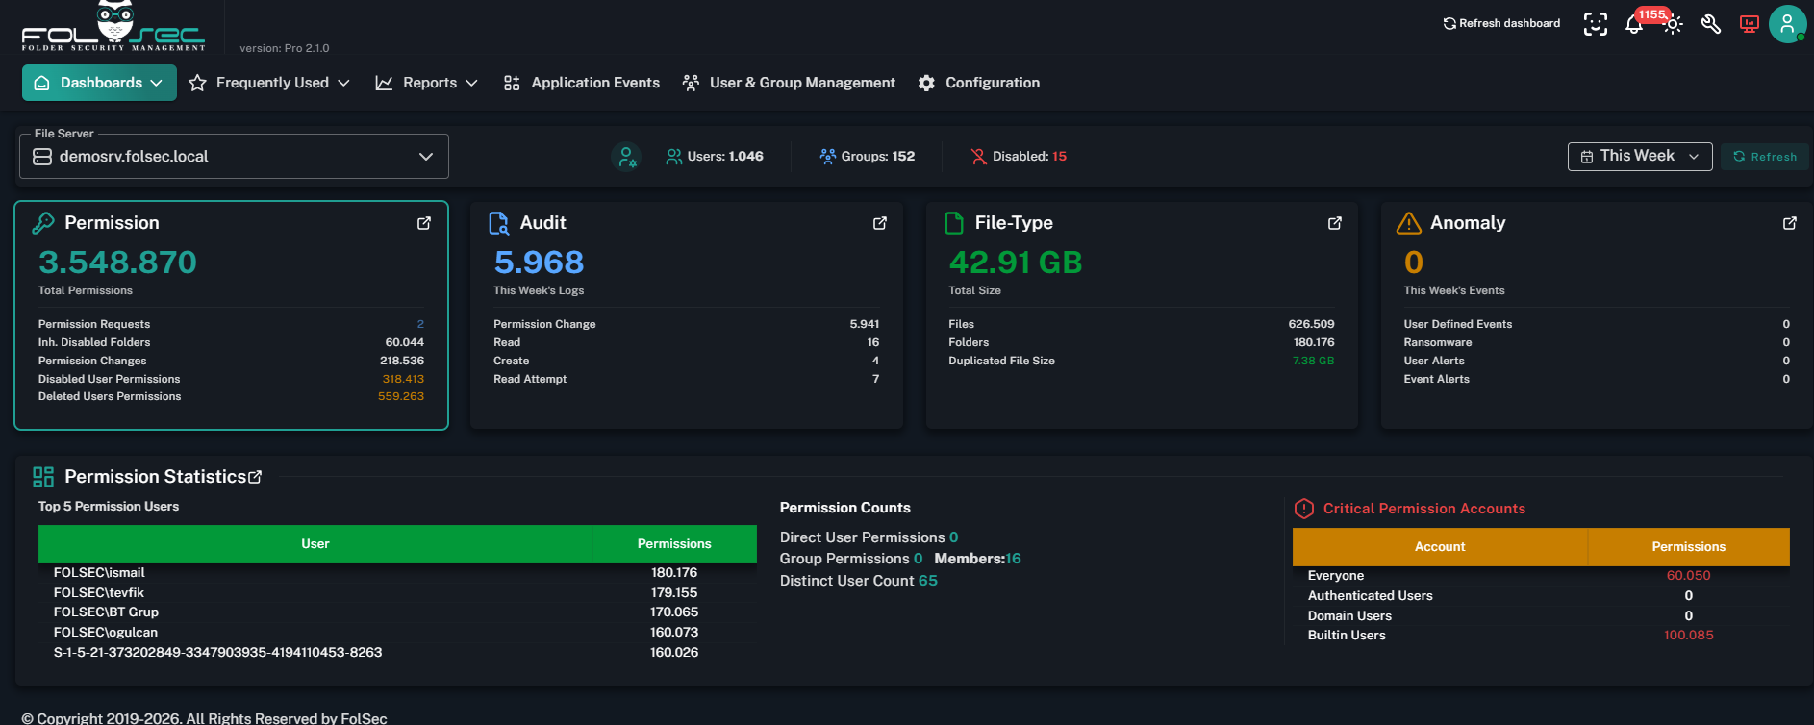Select the FOLSEC\ismail row
This screenshot has height=725, width=1814.
point(397,572)
